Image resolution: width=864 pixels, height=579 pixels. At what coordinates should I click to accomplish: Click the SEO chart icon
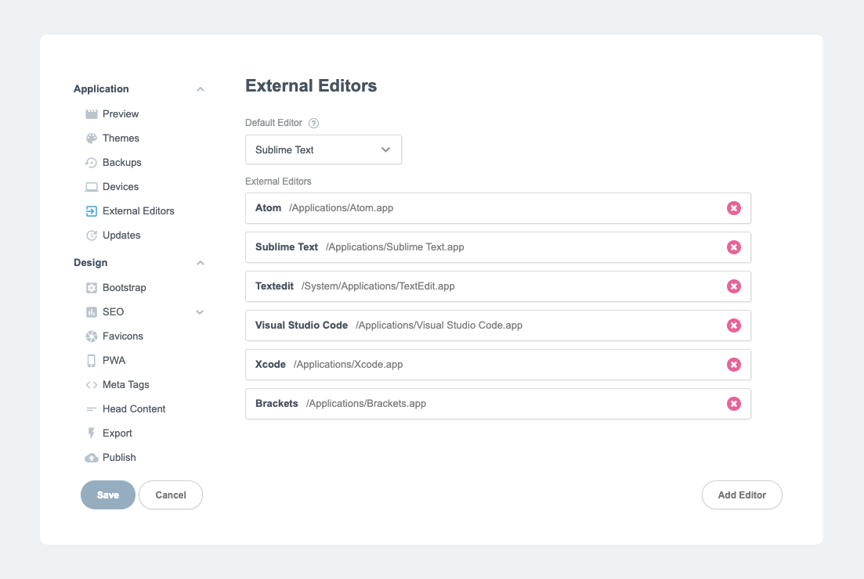(92, 312)
